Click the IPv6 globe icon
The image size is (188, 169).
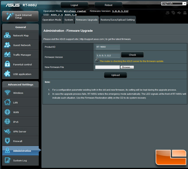8,122
